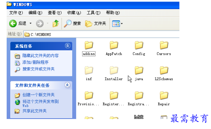Screen dimensions: 211x129
Task: Click the green Back arrow button
Action: (13, 23)
